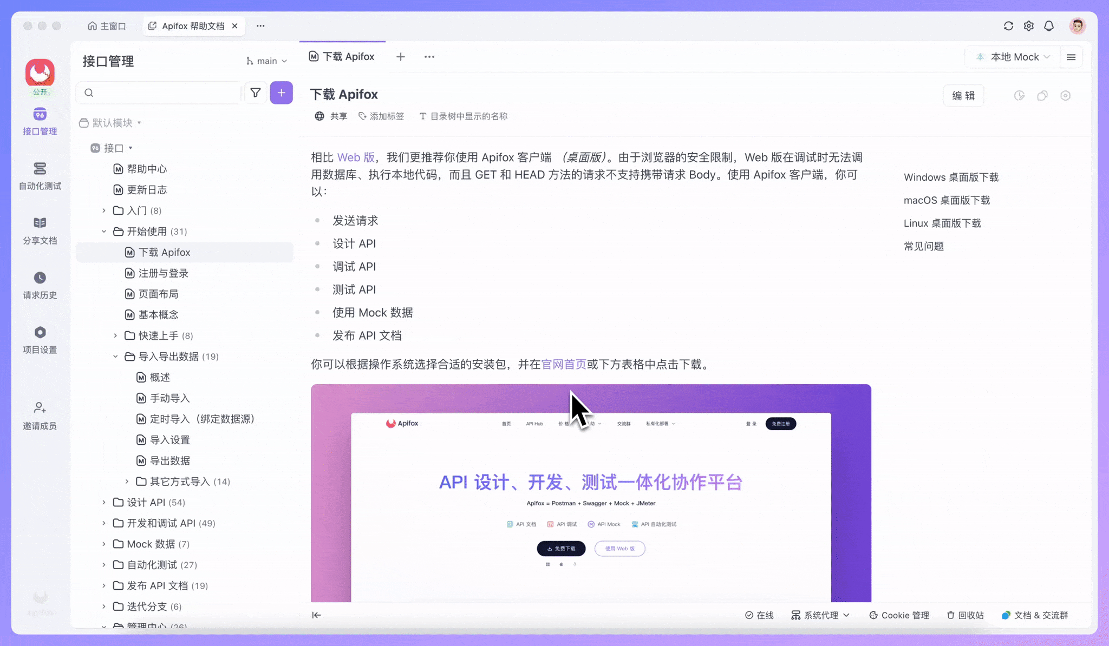1109x646 pixels.
Task: Switch to the 主窗口 tab
Action: click(x=107, y=25)
